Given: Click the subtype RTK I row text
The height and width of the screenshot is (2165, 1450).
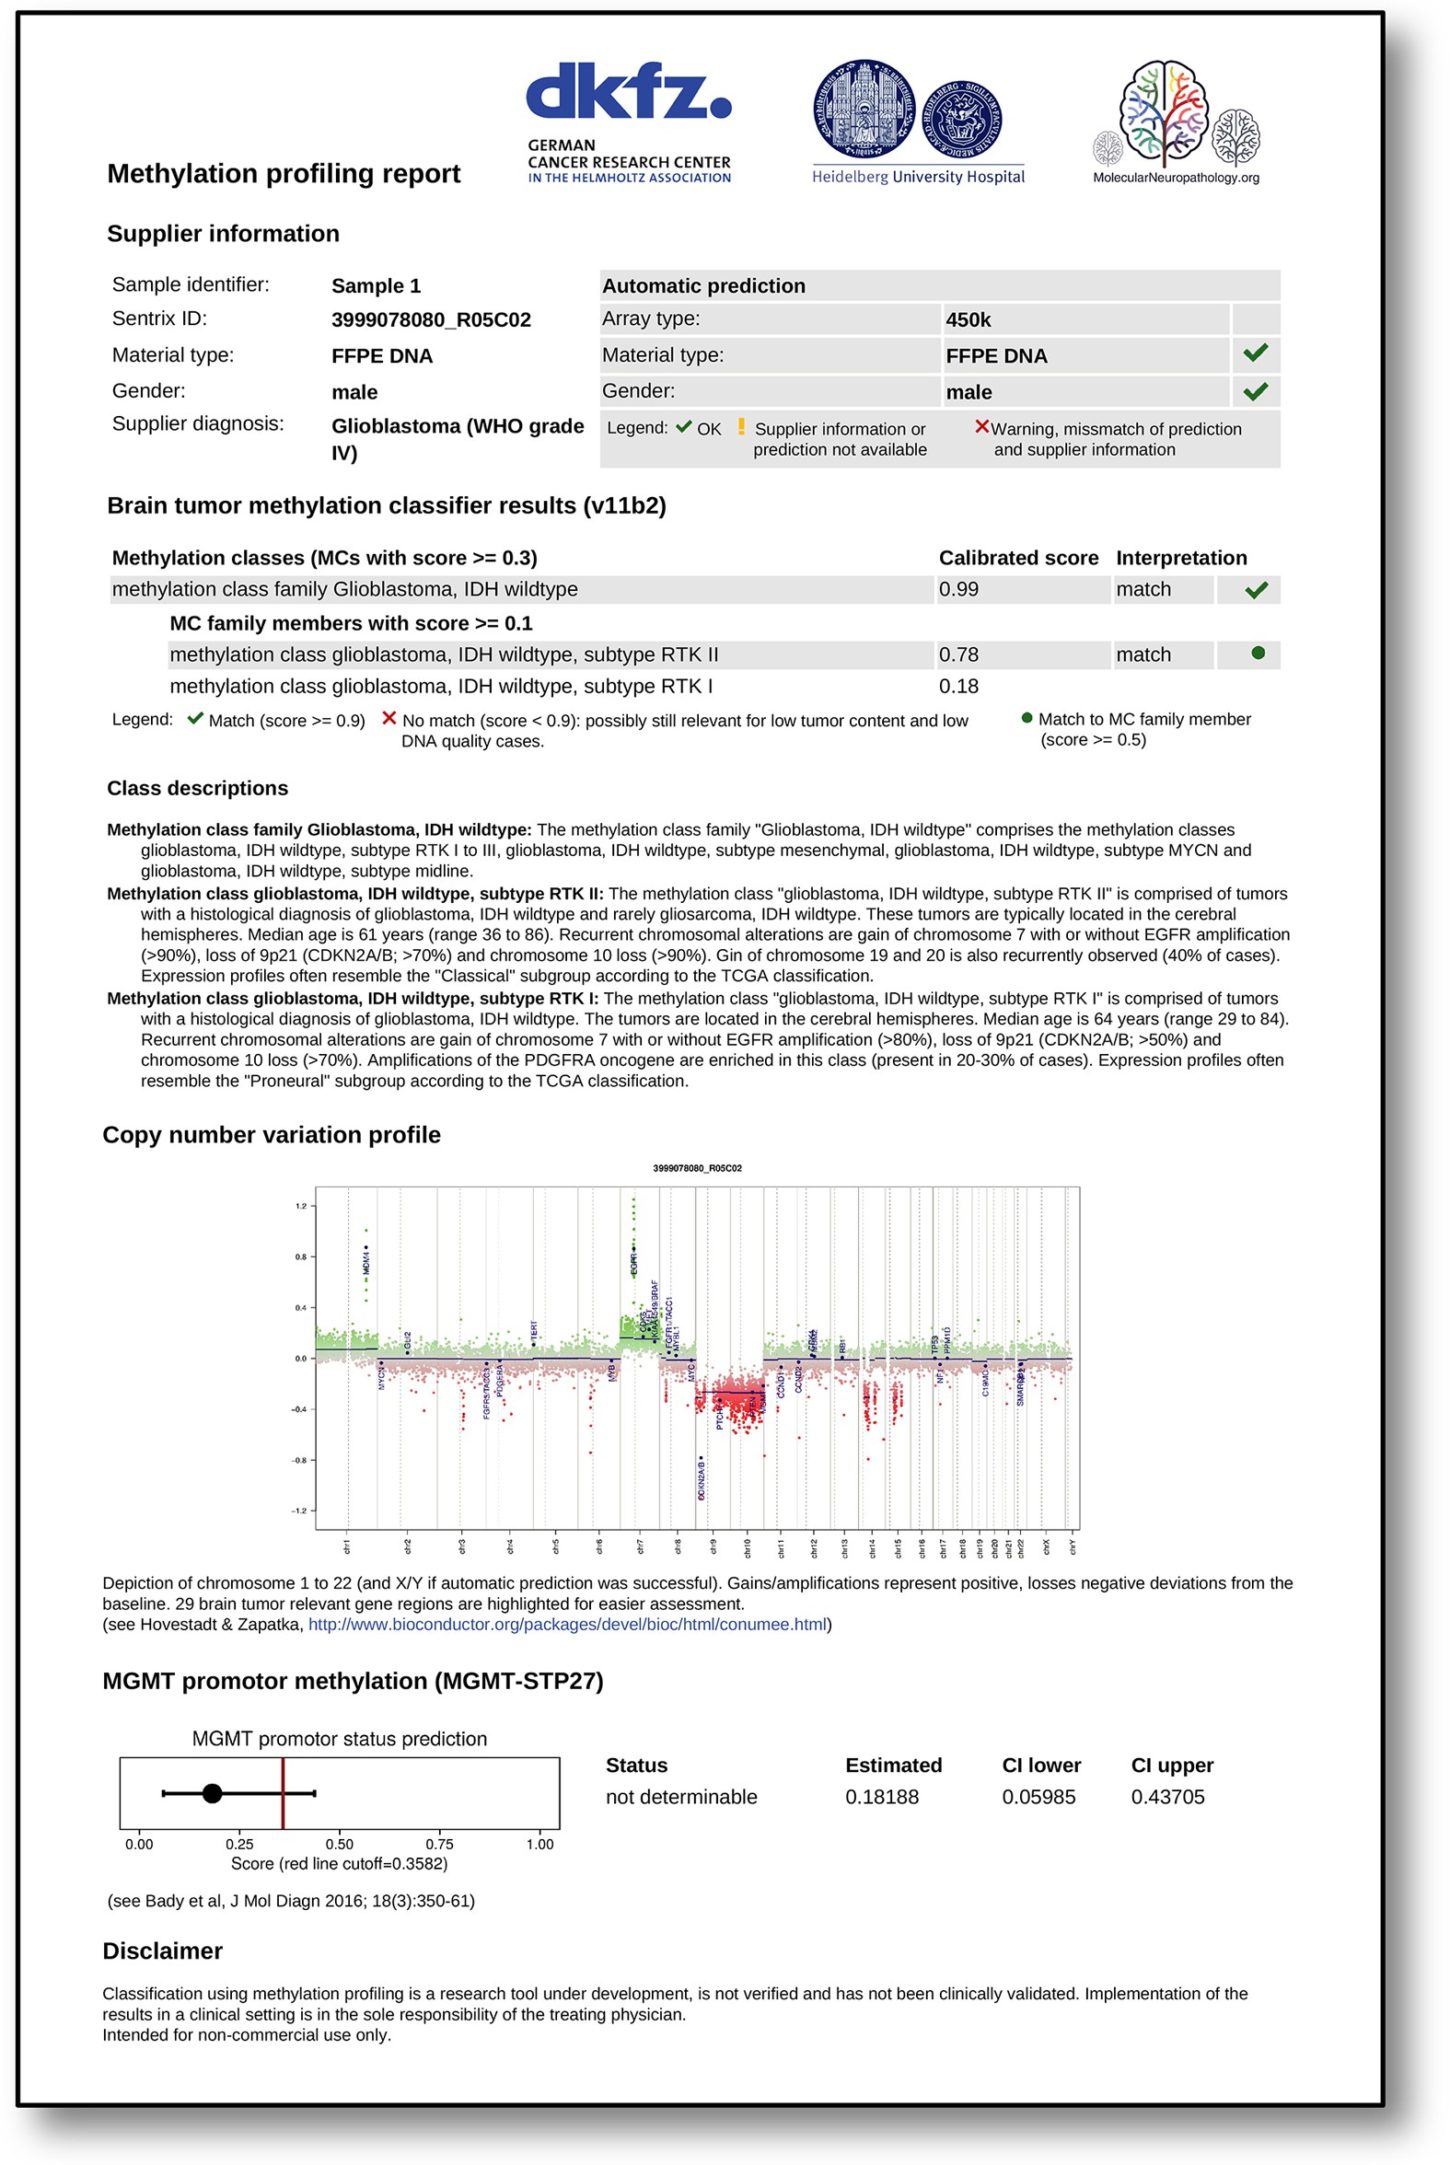Looking at the screenshot, I should coord(441,686).
